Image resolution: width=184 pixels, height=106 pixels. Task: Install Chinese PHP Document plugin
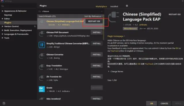[x=97, y=32]
